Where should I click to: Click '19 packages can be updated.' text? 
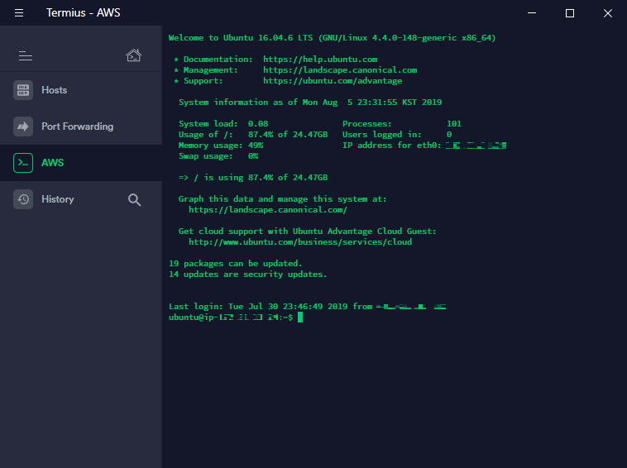coord(236,264)
